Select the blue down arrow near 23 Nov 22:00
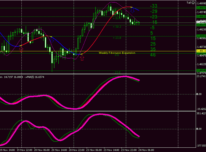This screenshot has height=152, width=206. point(132,10)
